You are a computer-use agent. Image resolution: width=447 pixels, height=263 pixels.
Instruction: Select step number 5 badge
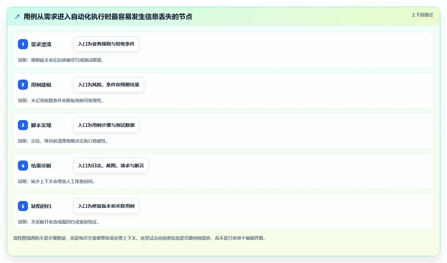(23, 206)
